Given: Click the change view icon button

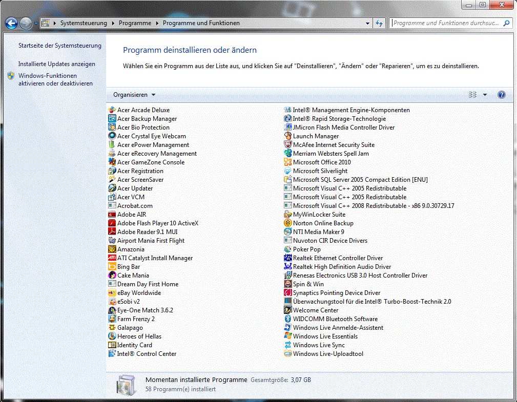Looking at the screenshot, I should (472, 95).
